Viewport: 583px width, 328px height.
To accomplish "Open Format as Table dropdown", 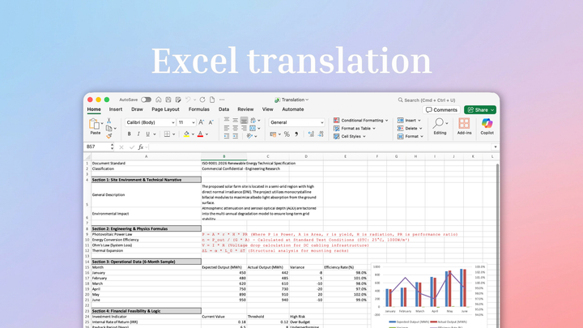I will [355, 128].
